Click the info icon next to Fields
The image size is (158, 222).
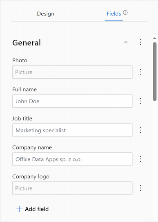point(125,13)
